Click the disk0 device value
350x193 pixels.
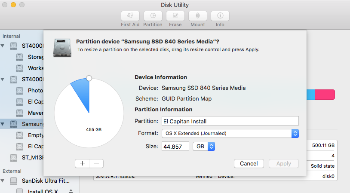point(329,176)
